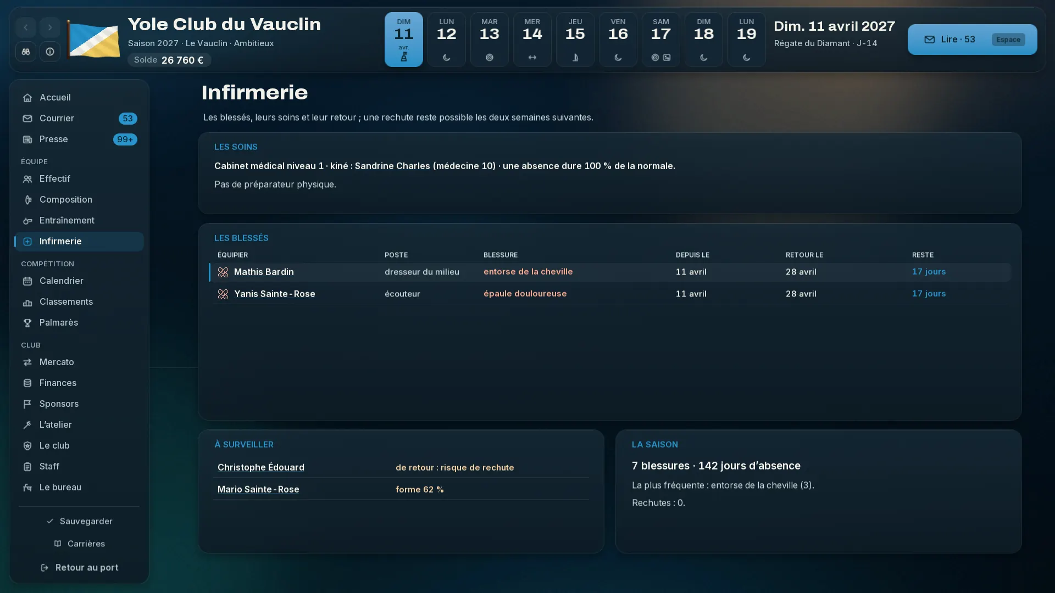The image size is (1055, 593).
Task: Open Entraînement training page
Action: click(79, 221)
